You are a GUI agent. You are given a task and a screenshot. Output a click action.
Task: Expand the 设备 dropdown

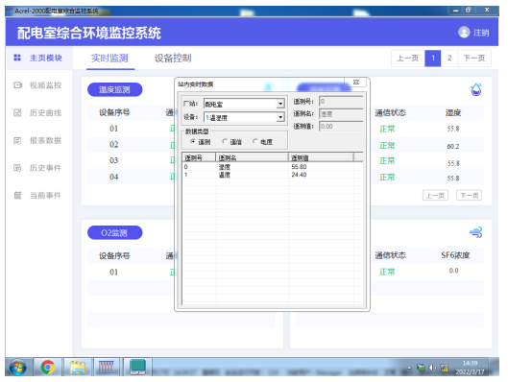click(280, 117)
